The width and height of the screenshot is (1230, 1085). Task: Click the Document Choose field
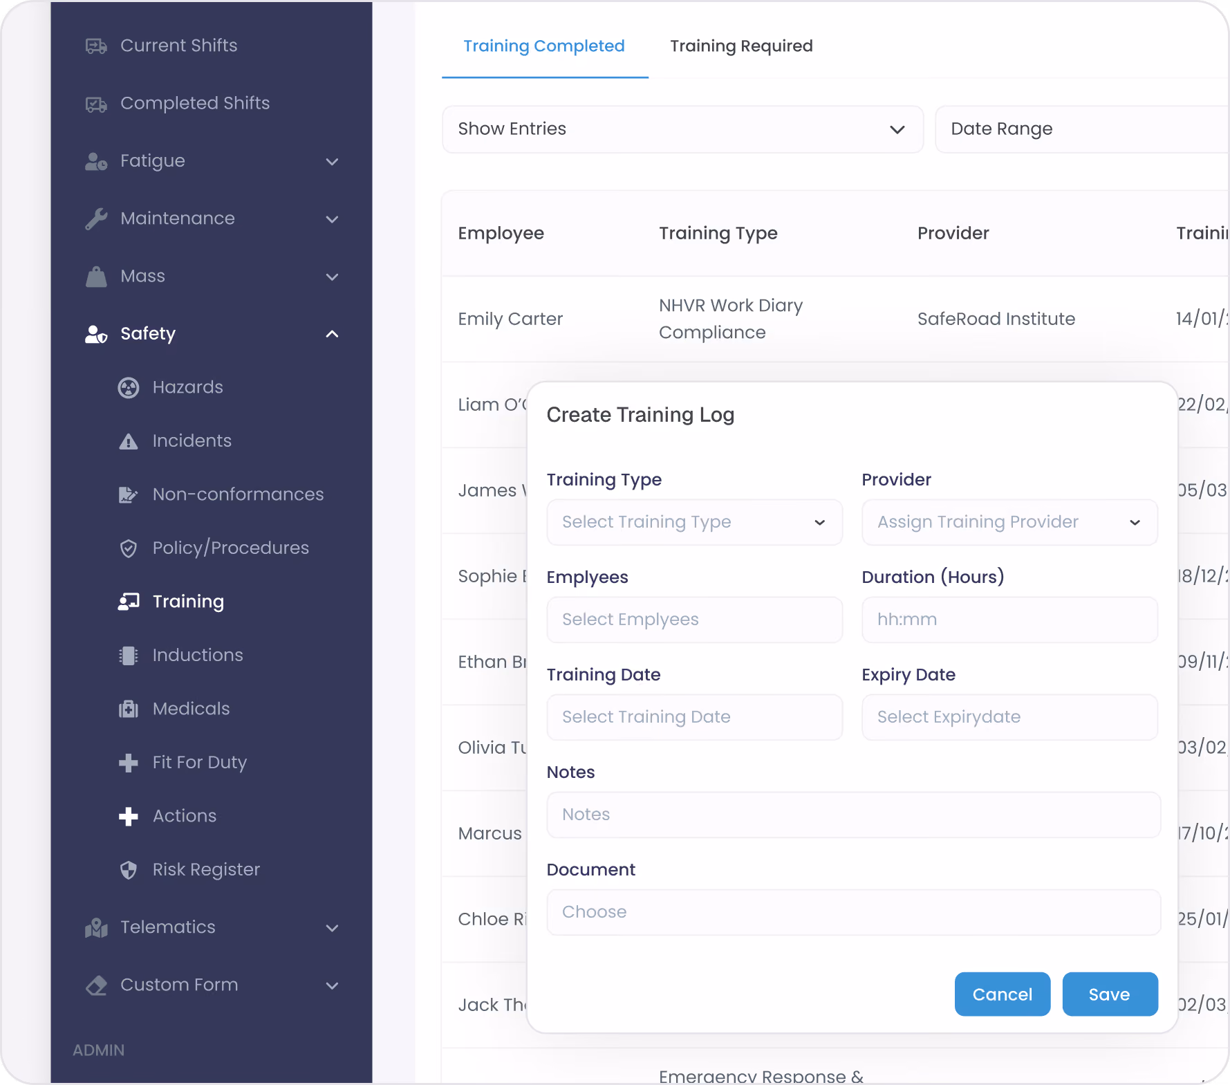coord(854,913)
